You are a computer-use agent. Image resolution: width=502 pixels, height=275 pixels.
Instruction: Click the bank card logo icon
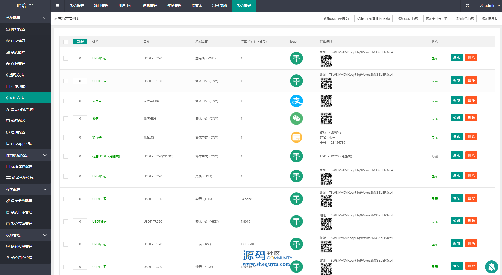[296, 137]
